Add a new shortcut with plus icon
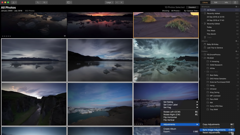Image resolution: width=240 pixels, height=135 pixels. click(237, 7)
